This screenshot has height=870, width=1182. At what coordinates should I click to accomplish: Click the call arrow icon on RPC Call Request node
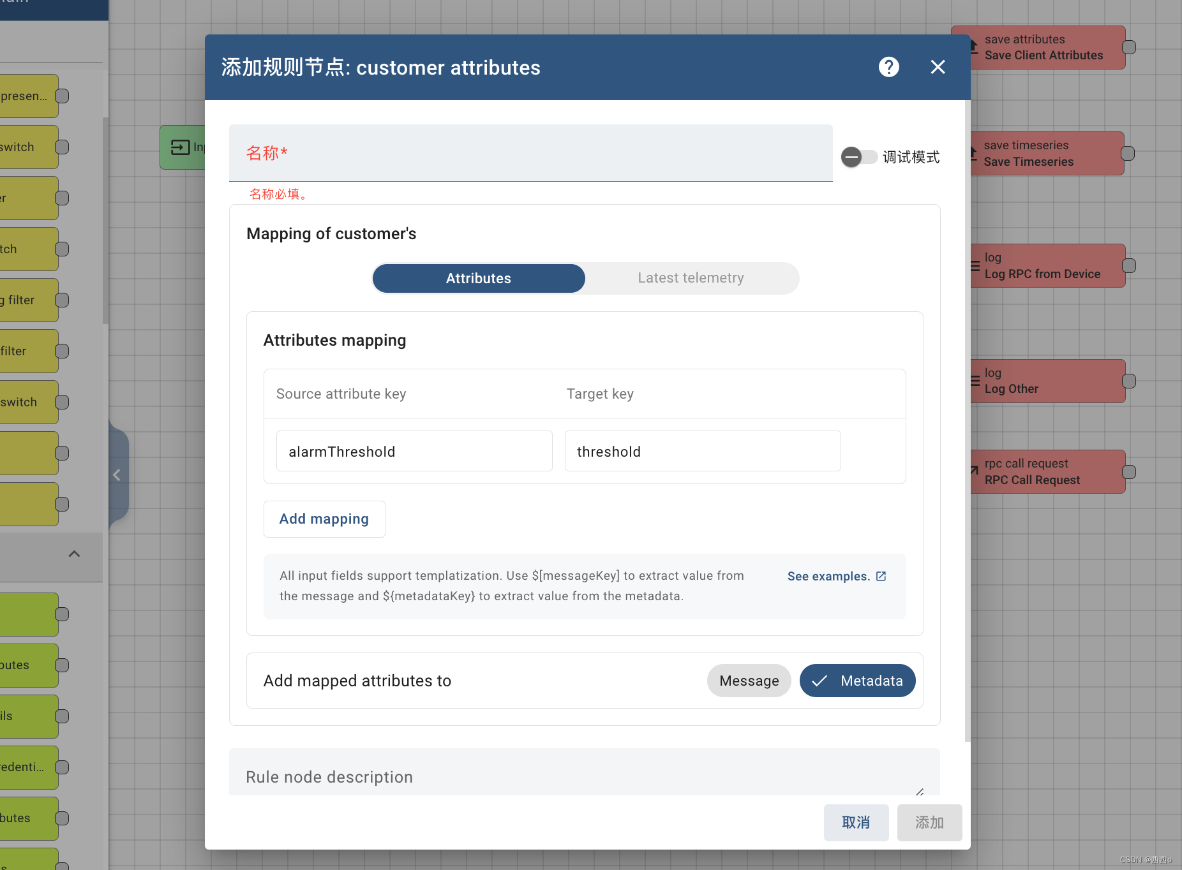(x=972, y=471)
